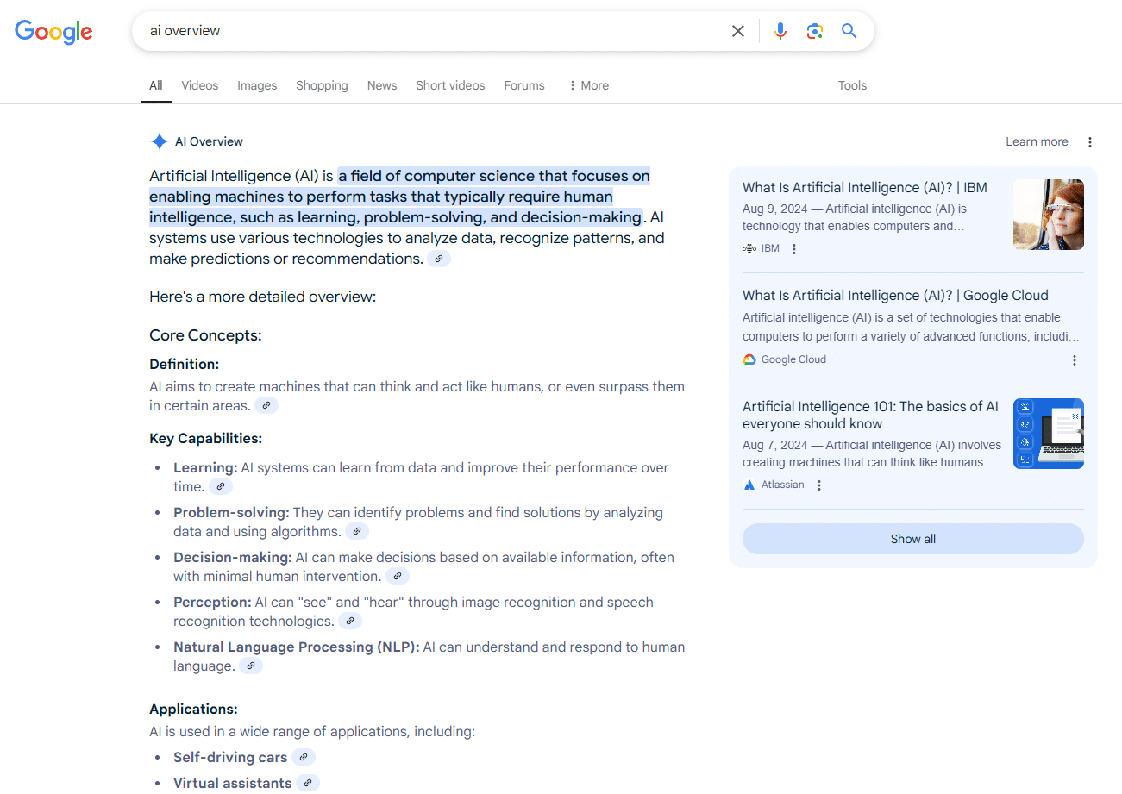This screenshot has width=1122, height=794.
Task: Clear the search box with X icon
Action: (738, 31)
